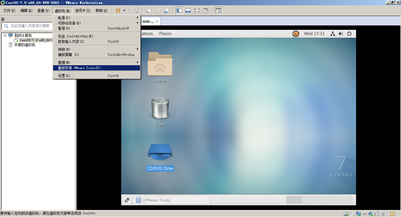Enter full screen mode via toolbar icon

coord(197,11)
